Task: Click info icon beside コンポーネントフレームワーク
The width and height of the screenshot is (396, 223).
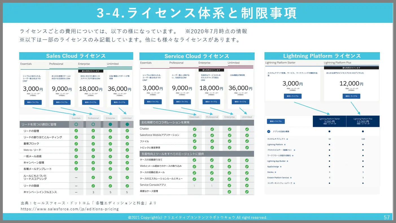Action: tap(294, 183)
